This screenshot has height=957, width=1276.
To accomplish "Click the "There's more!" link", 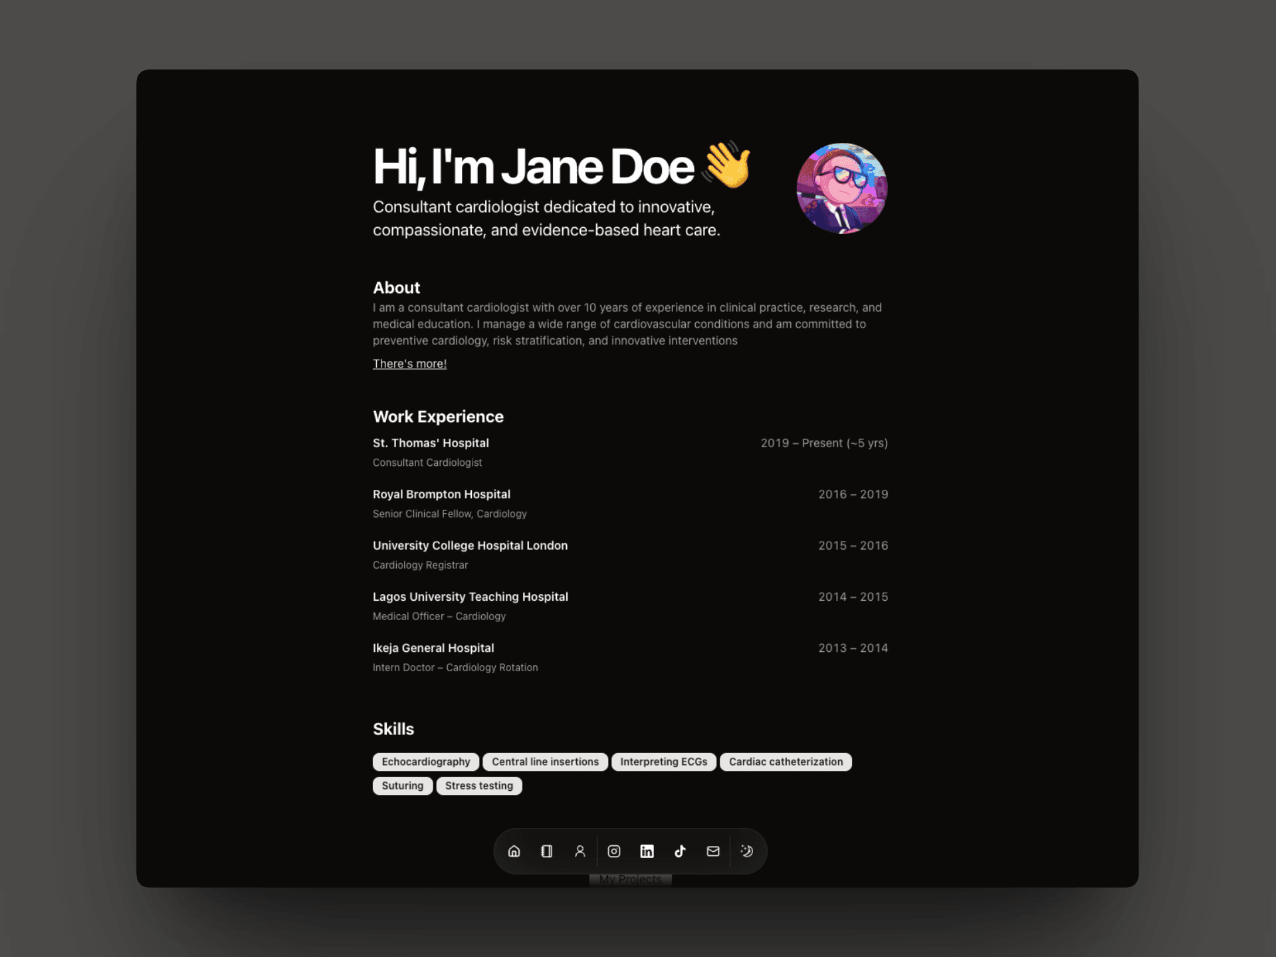I will [409, 364].
